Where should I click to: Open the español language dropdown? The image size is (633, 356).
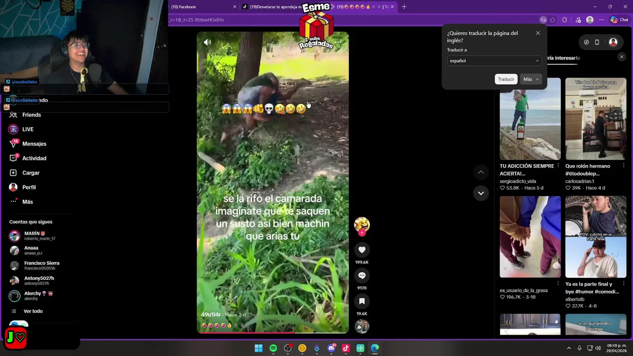pos(494,61)
